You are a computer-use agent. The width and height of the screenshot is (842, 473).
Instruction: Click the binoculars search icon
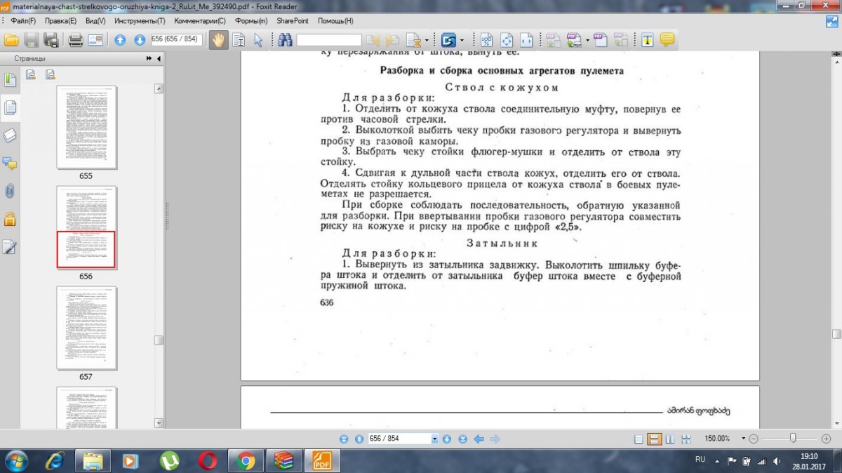tap(285, 40)
